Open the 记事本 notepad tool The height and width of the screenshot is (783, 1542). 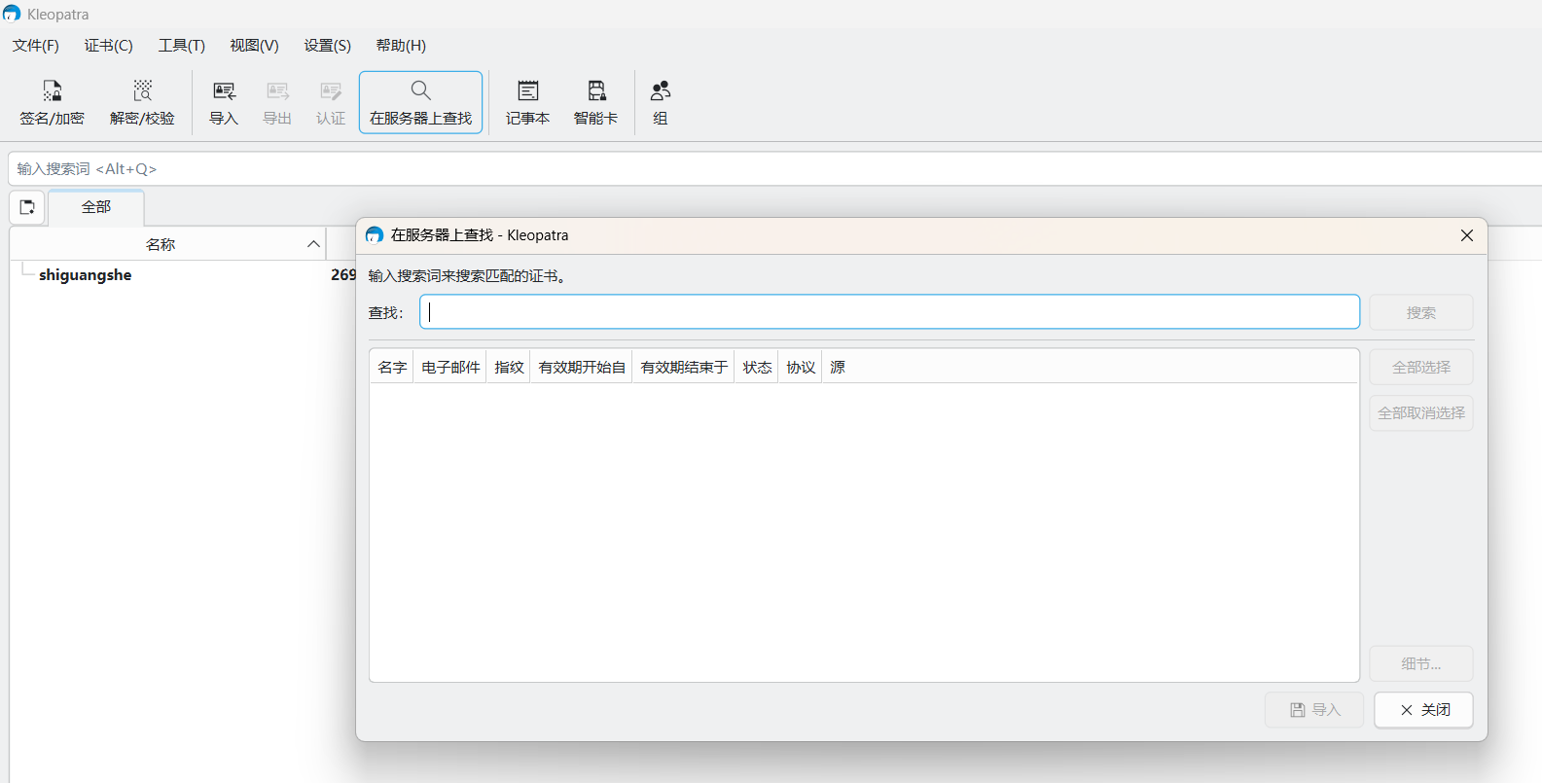(x=527, y=102)
